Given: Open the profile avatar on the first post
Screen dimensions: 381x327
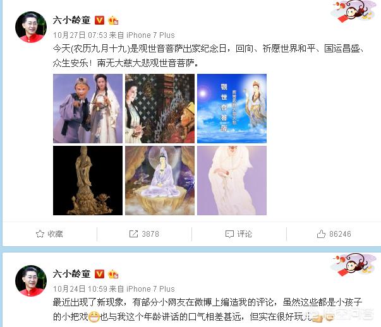Looking at the screenshot, I should 31,27.
